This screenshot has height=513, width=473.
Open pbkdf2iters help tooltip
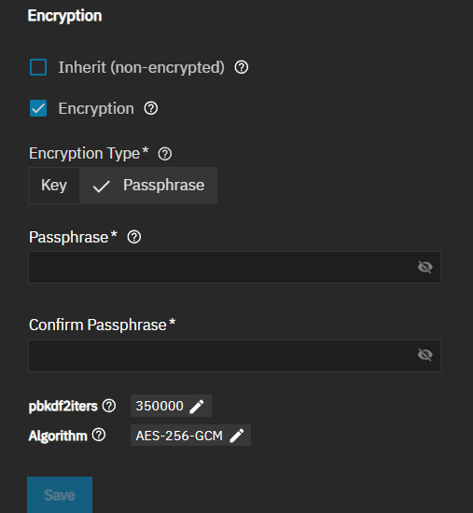[x=109, y=406]
